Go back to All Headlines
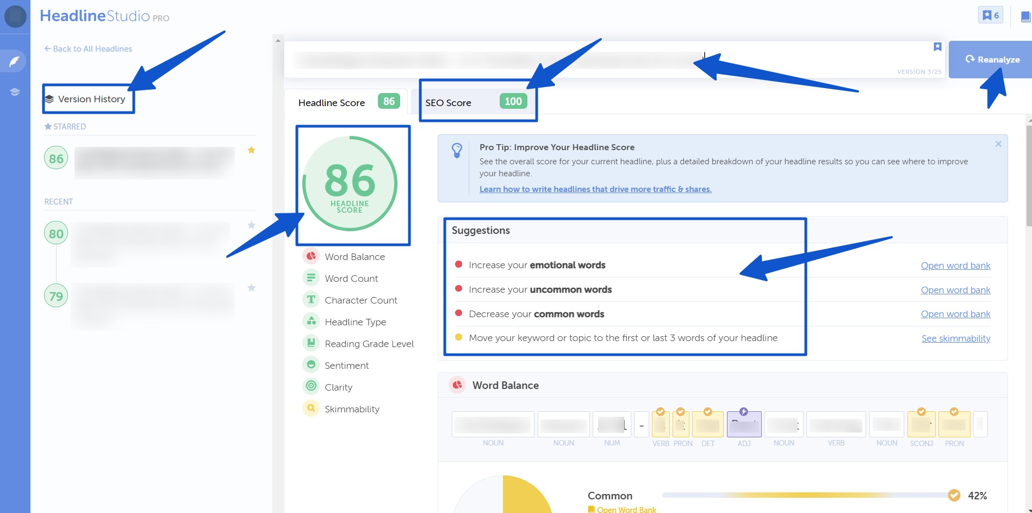1032x513 pixels. pos(88,49)
